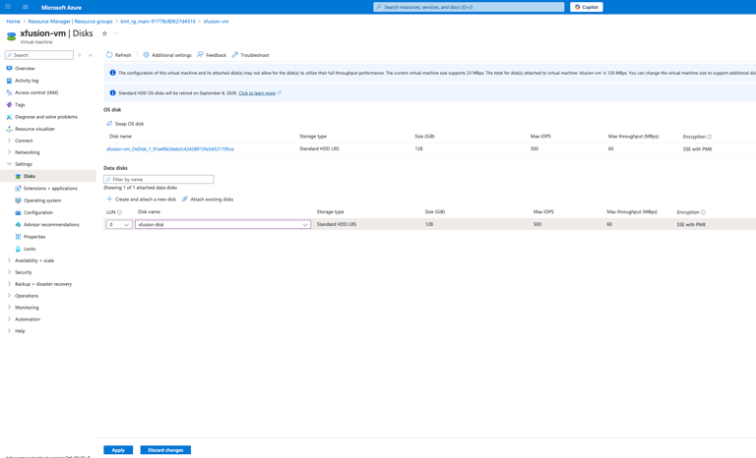Viewport: 756px width, 458px height.
Task: Expand Availability + scale
Action: (x=34, y=260)
